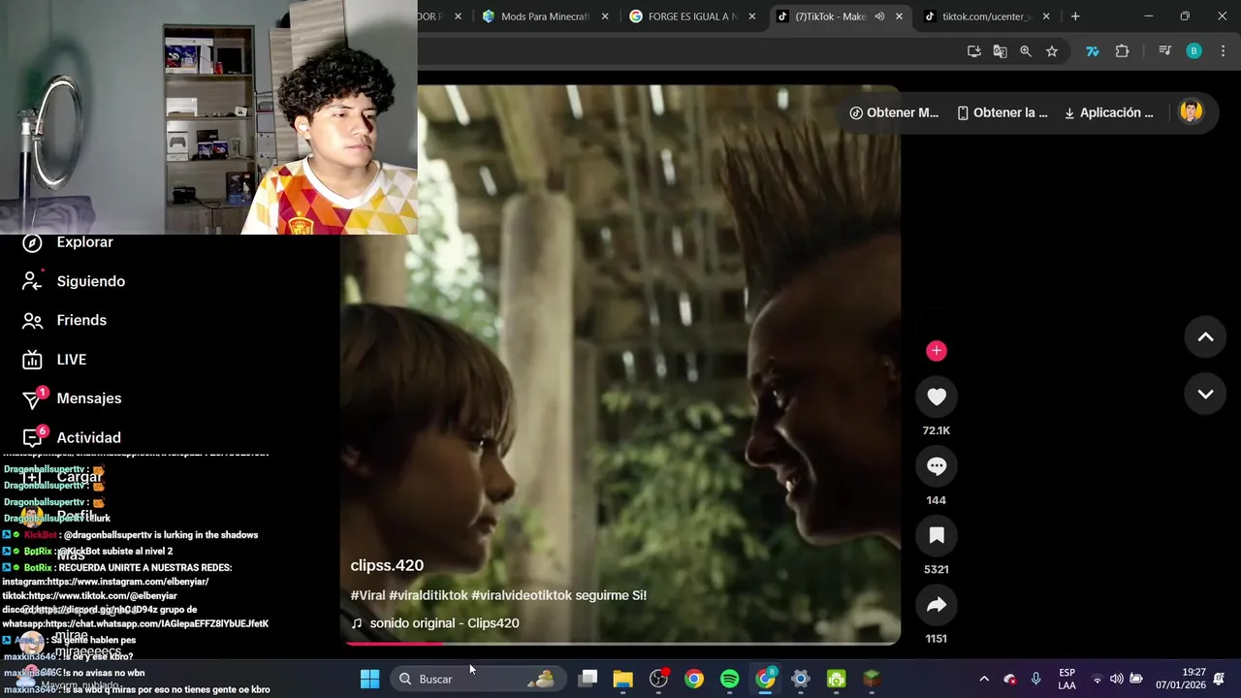Open the media control icon in Chrome toolbar
Viewport: 1241px width, 698px height.
tap(1164, 51)
